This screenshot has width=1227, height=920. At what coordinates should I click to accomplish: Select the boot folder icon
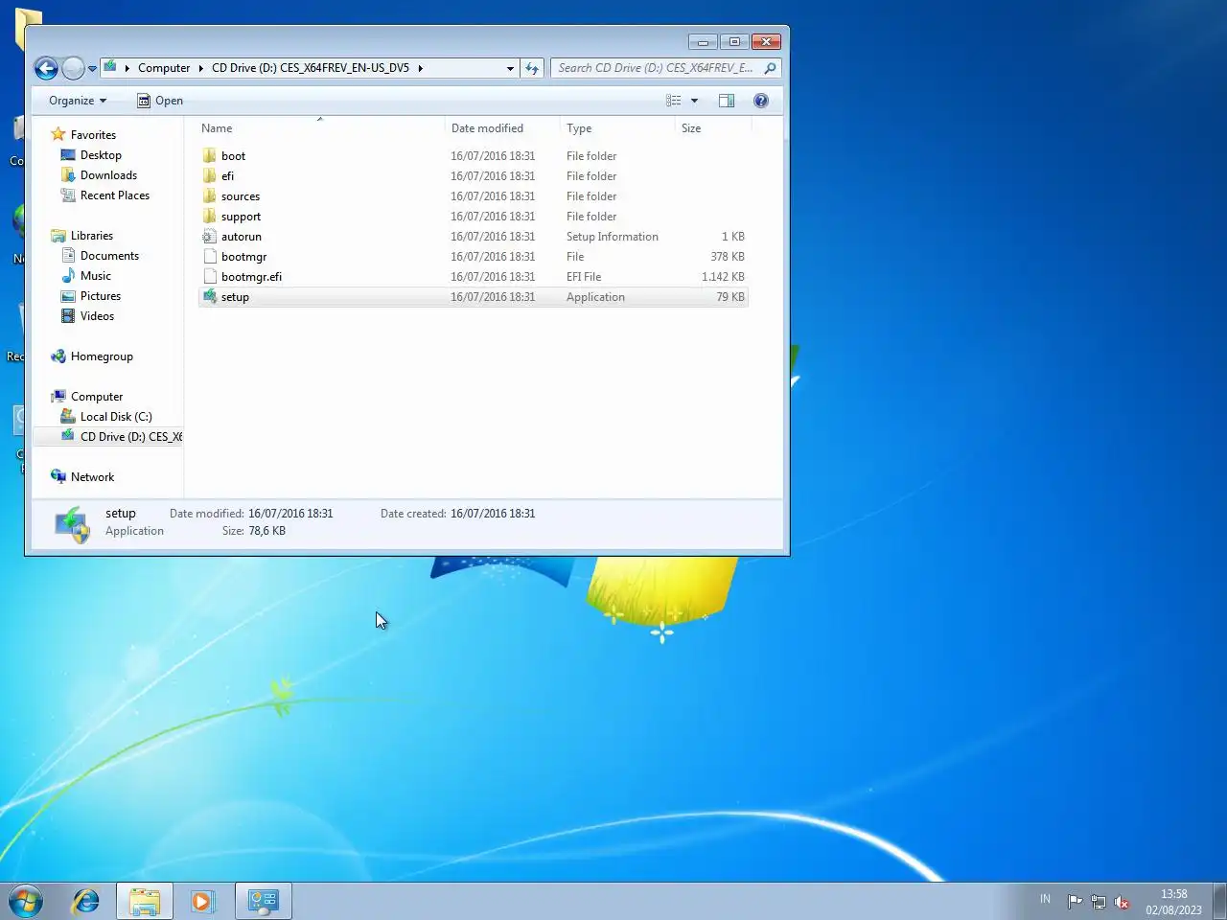[x=210, y=155]
